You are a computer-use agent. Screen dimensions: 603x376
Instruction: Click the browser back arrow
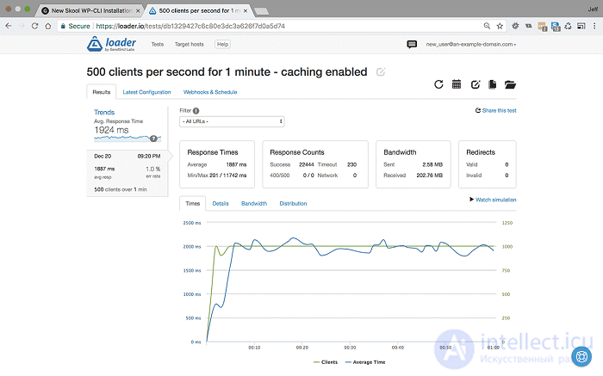pyautogui.click(x=9, y=26)
